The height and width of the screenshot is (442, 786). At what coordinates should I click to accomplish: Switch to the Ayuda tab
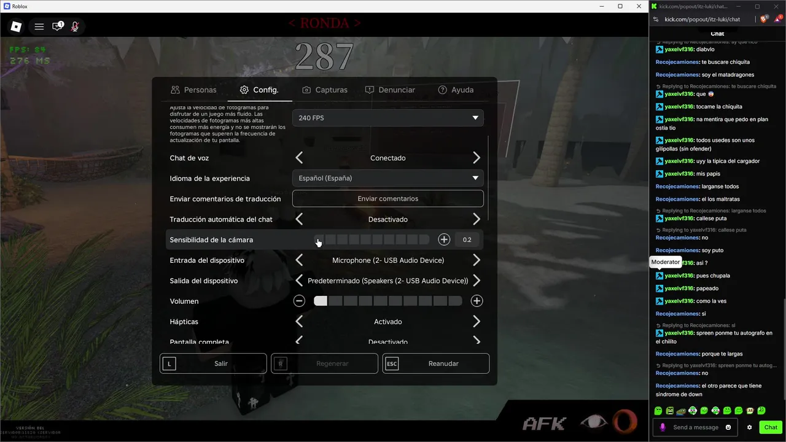456,90
